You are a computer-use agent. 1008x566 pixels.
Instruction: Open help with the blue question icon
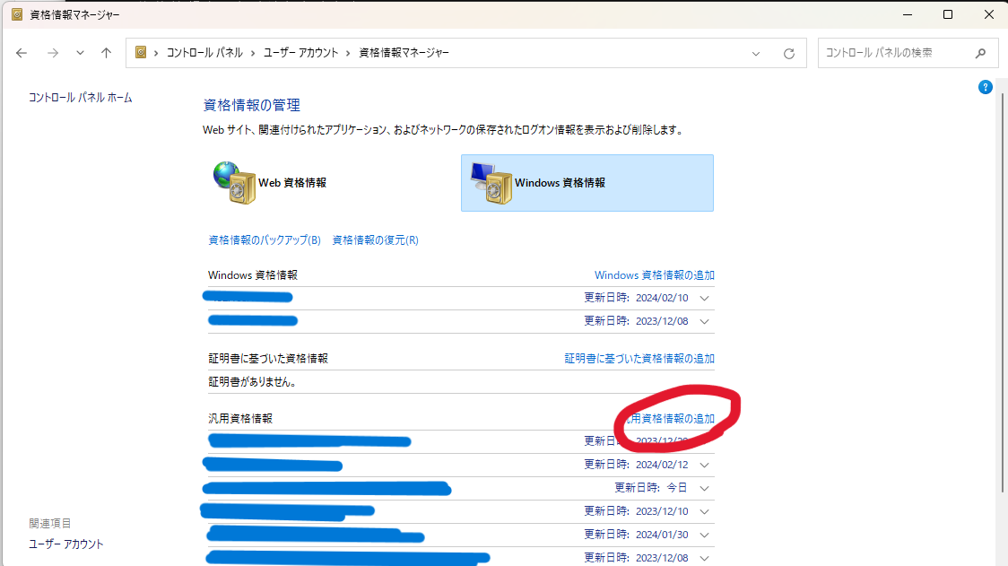click(x=985, y=88)
